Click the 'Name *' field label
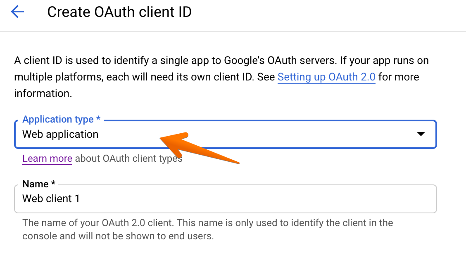 pos(39,184)
